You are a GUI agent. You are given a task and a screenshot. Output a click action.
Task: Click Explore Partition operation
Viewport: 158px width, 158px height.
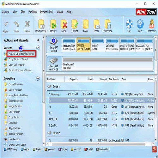coord(16,134)
